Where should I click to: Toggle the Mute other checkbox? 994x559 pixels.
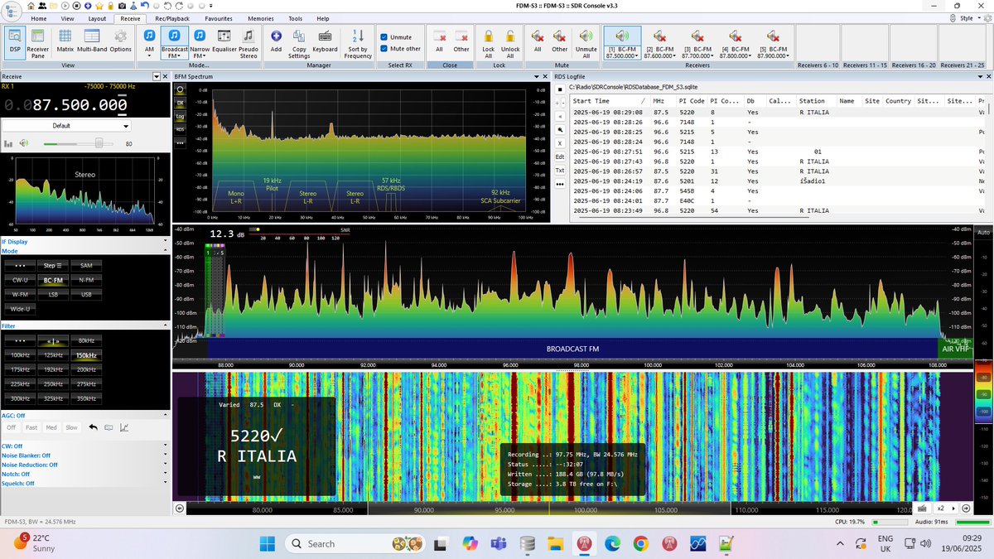pos(400,49)
